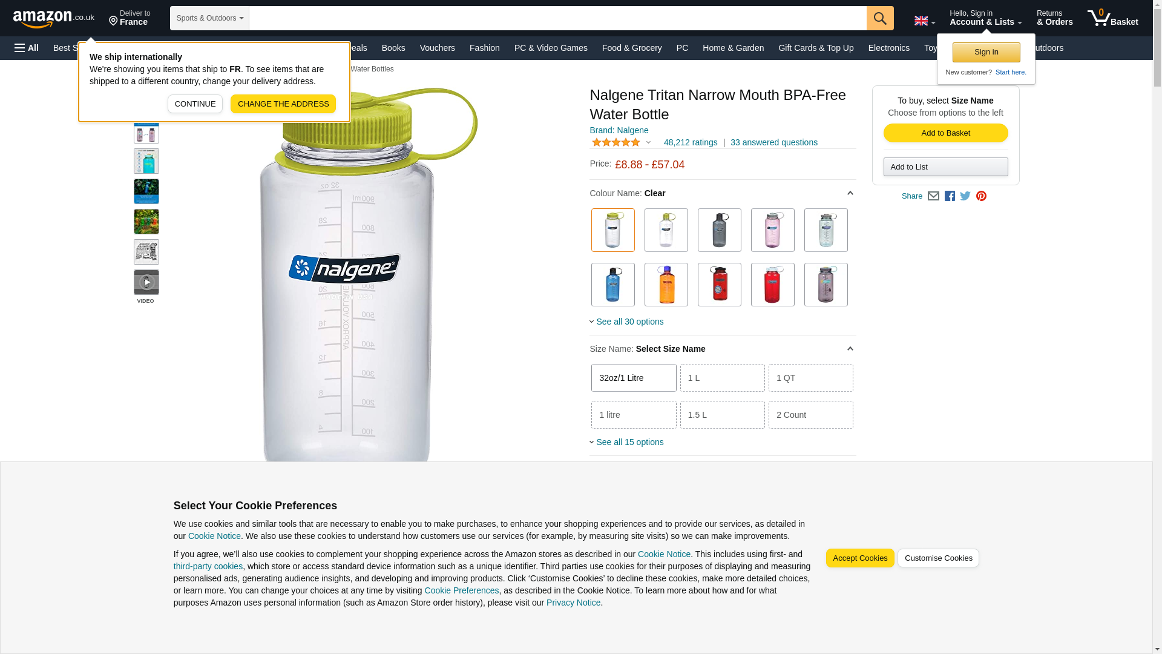Image resolution: width=1162 pixels, height=654 pixels.
Task: Select the orange bottle colour swatch
Action: [x=666, y=285]
